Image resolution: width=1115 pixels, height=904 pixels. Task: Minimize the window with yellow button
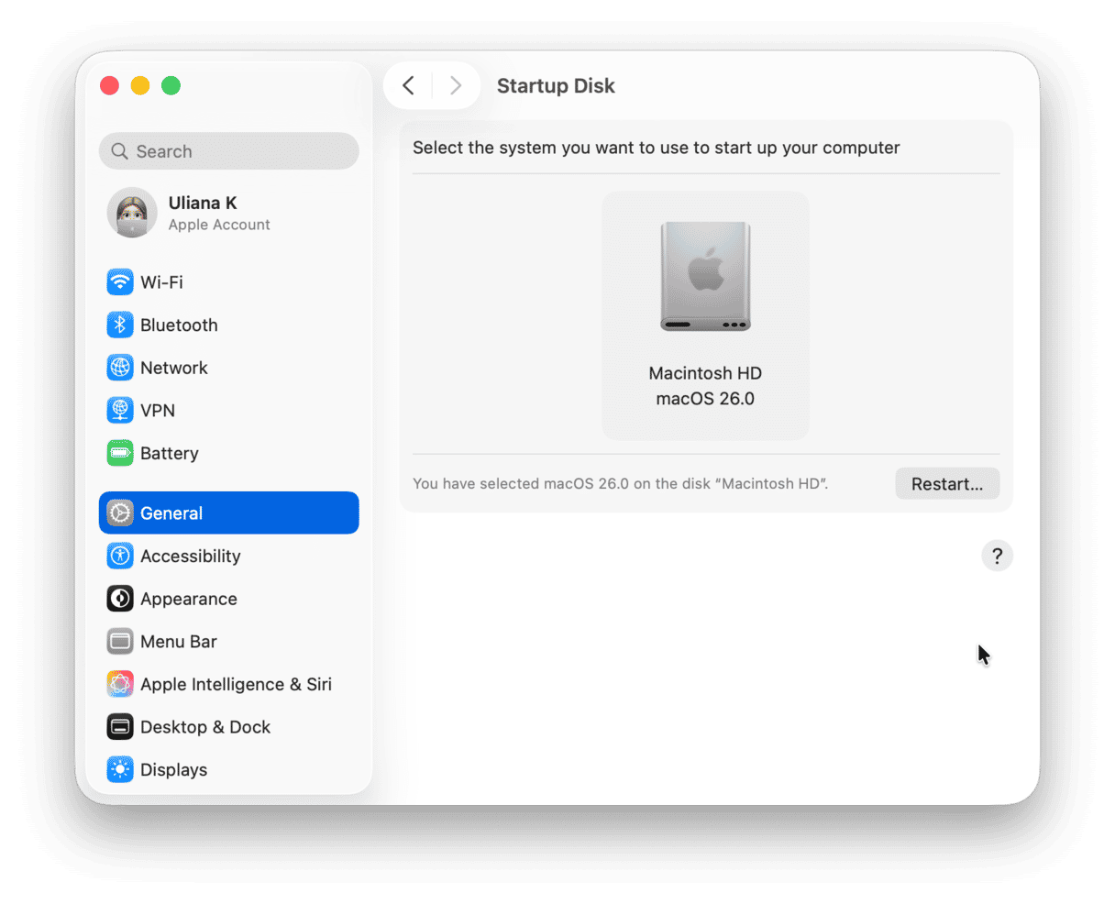tap(140, 85)
